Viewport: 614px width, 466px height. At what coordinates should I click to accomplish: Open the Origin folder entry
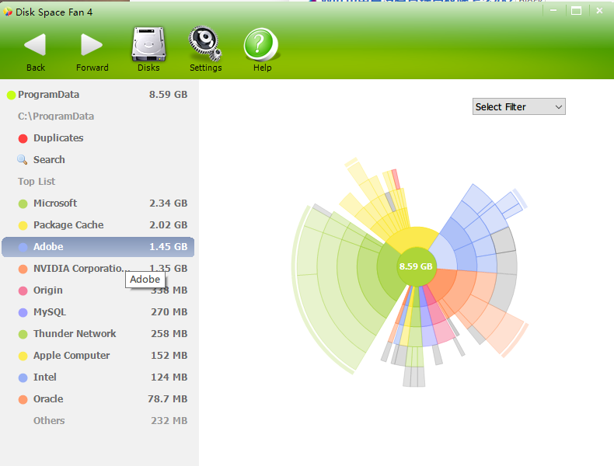[x=47, y=290]
